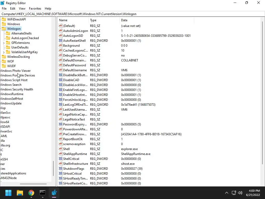Select the Background value name
265x199 pixels.
click(x=71, y=46)
